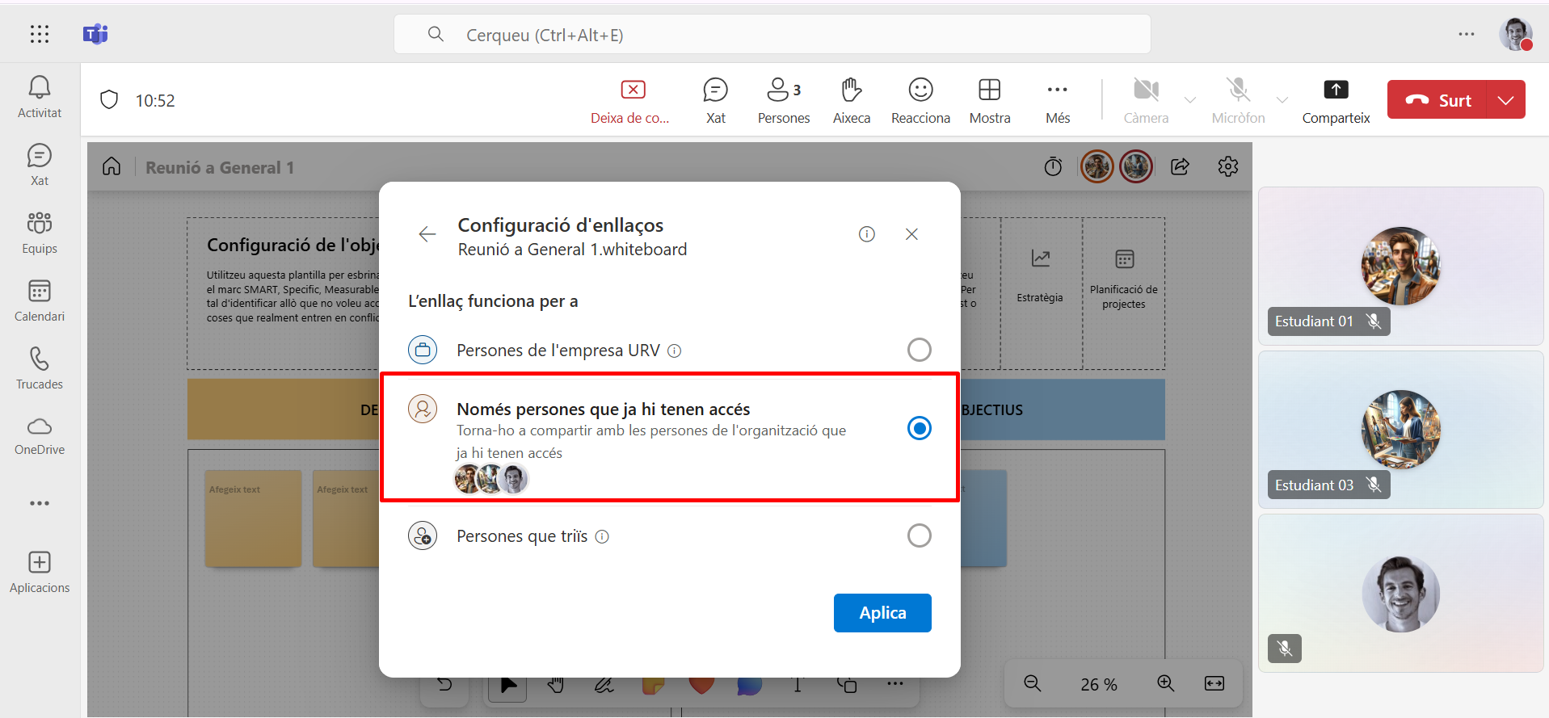Image resolution: width=1549 pixels, height=718 pixels.
Task: Click the Cerqueu search field
Action: click(x=772, y=35)
